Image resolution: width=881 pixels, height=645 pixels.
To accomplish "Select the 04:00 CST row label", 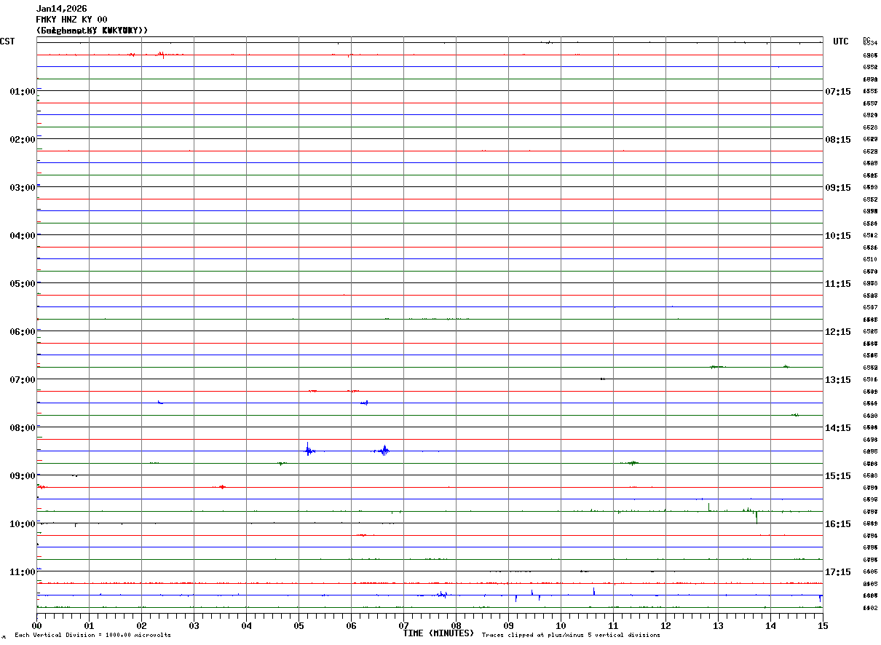I will point(23,236).
